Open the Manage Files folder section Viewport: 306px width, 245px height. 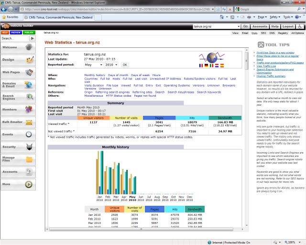(x=18, y=159)
